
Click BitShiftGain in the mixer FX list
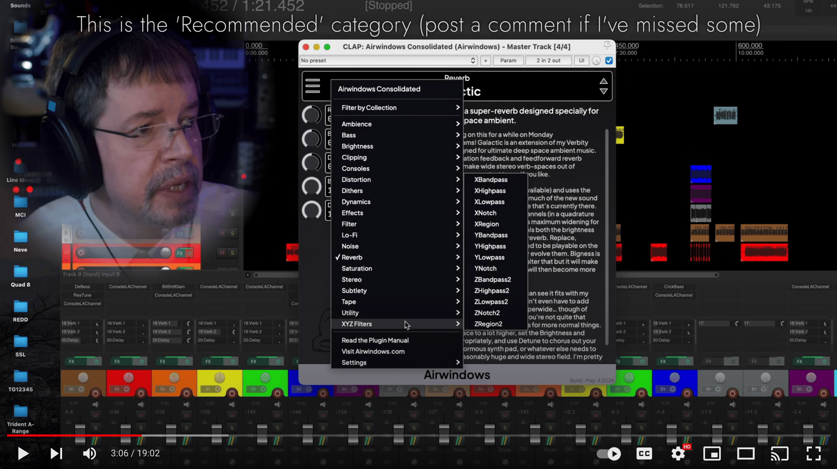click(173, 286)
